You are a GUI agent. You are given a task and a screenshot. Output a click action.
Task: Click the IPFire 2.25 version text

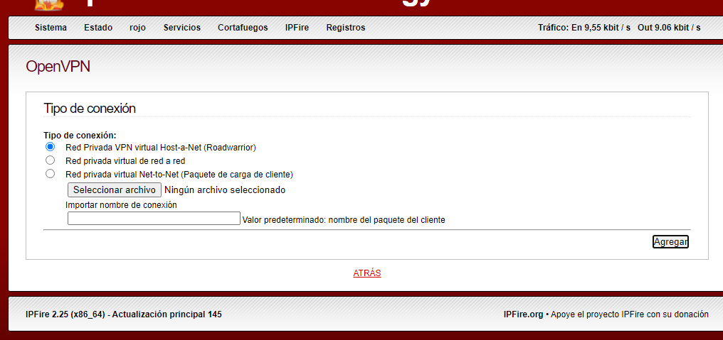coord(124,314)
